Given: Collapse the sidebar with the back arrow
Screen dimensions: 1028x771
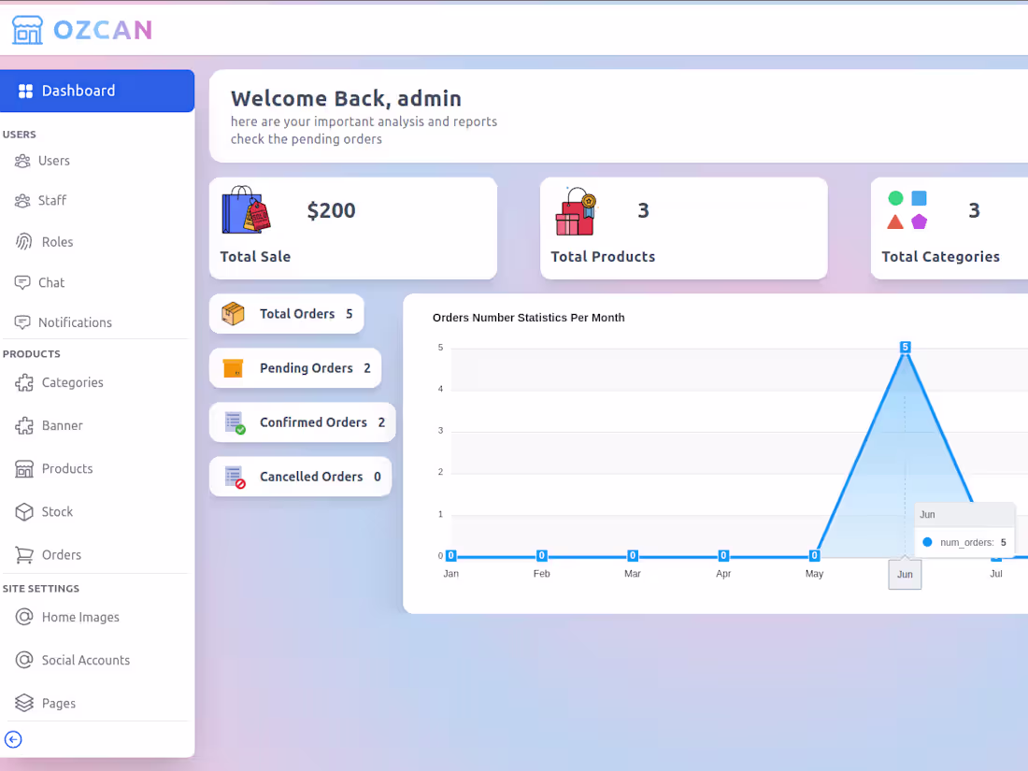Looking at the screenshot, I should click(x=13, y=739).
